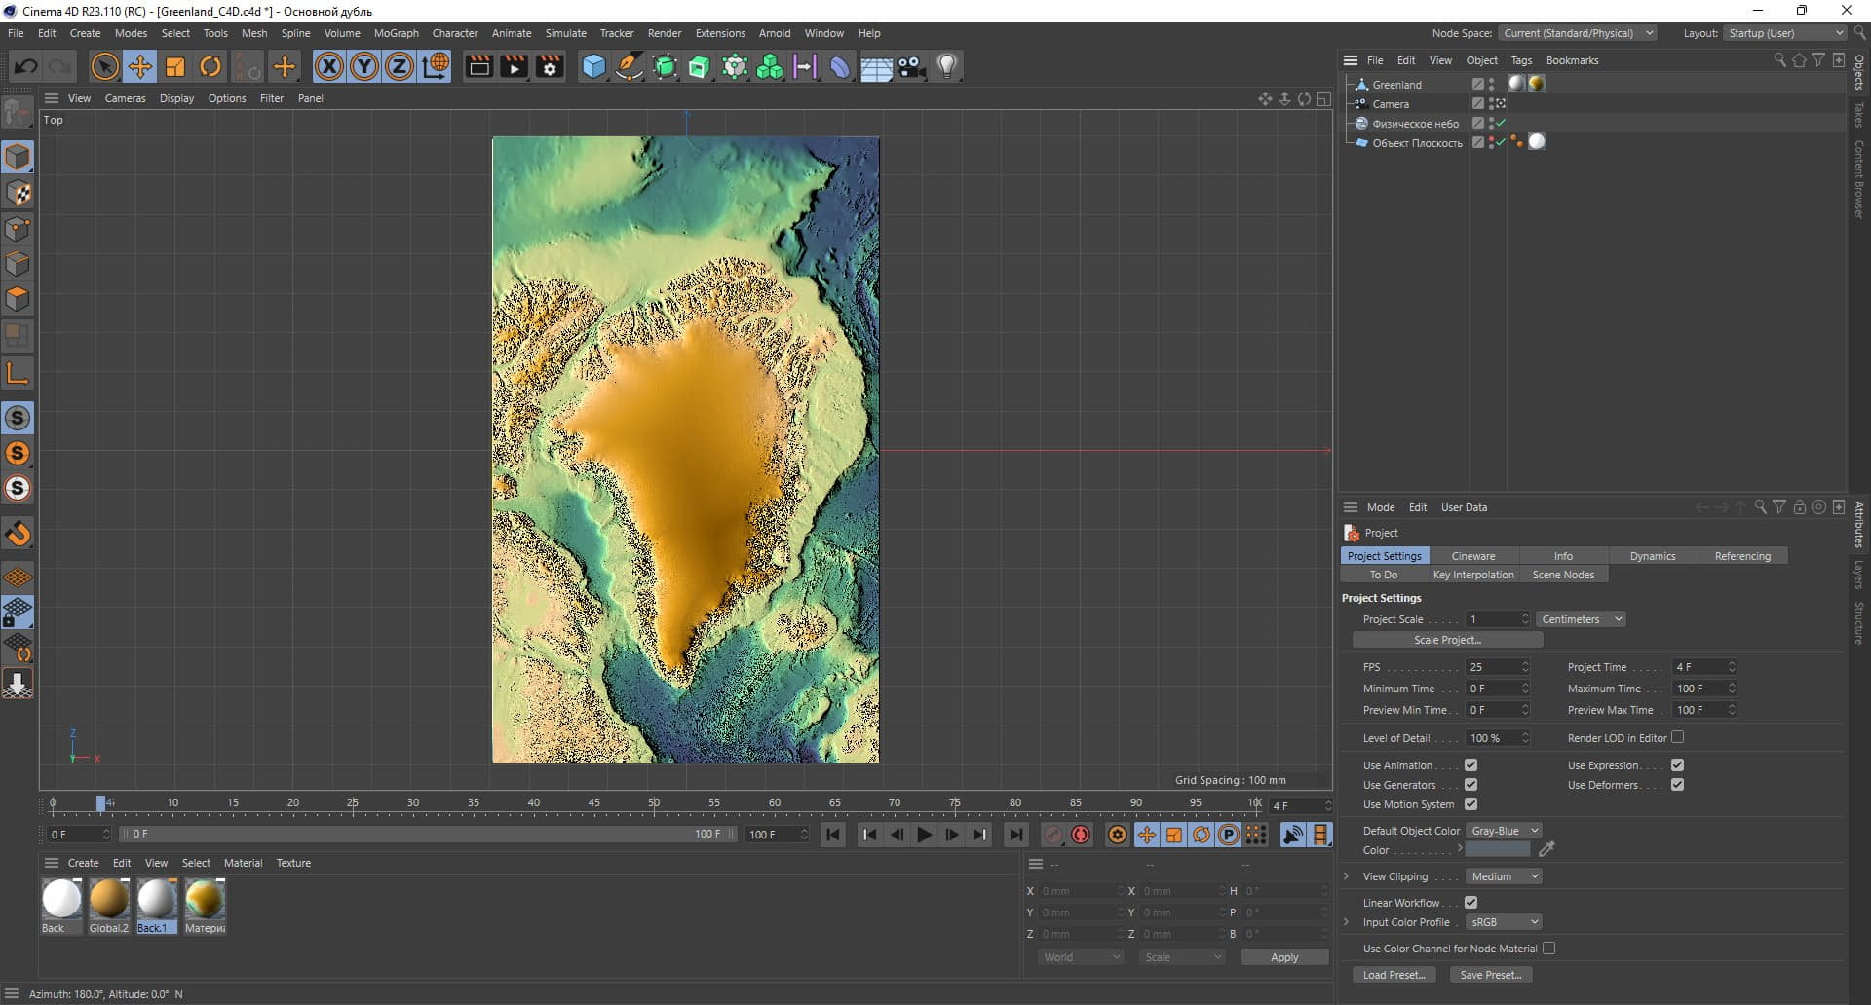1871x1005 pixels.
Task: Open the Scene Nodes tab
Action: tap(1563, 575)
